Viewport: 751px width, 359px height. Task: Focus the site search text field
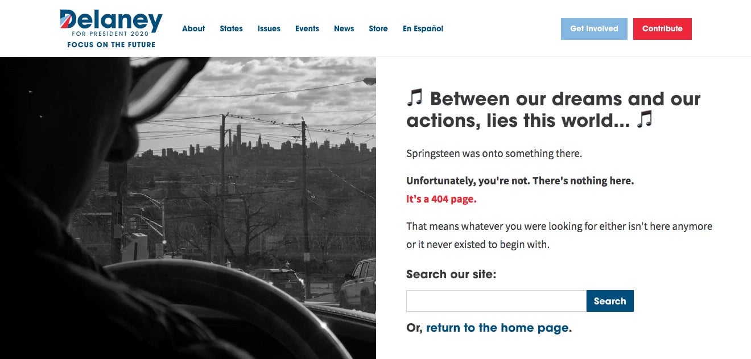pyautogui.click(x=496, y=301)
